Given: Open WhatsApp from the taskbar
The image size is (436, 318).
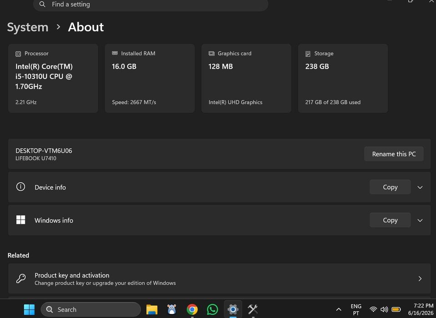Looking at the screenshot, I should (x=213, y=309).
